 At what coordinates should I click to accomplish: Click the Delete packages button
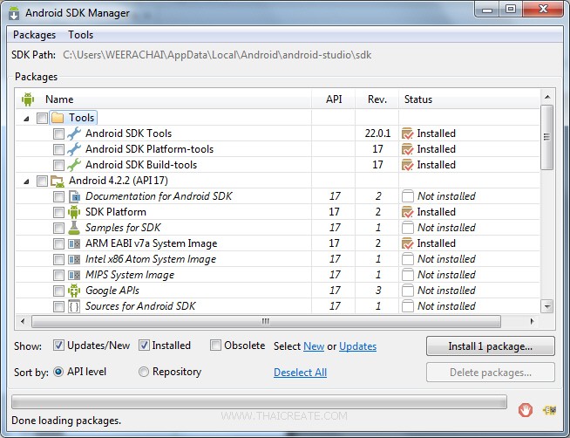491,373
